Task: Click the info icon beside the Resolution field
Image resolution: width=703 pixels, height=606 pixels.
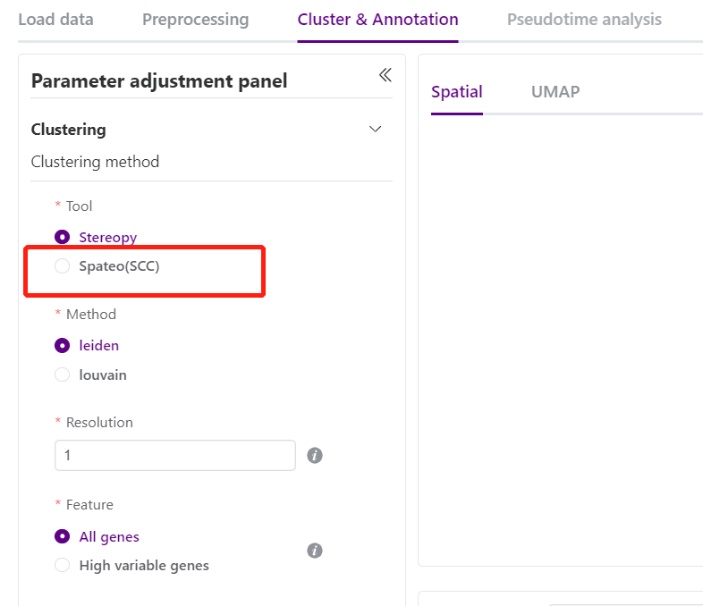Action: [x=315, y=456]
